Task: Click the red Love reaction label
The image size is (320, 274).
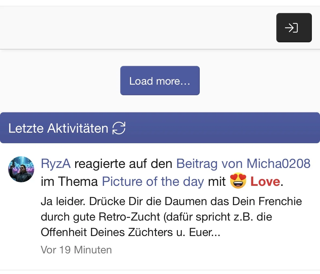Action: pyautogui.click(x=265, y=181)
